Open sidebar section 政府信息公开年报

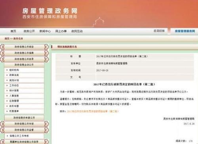point(24,124)
